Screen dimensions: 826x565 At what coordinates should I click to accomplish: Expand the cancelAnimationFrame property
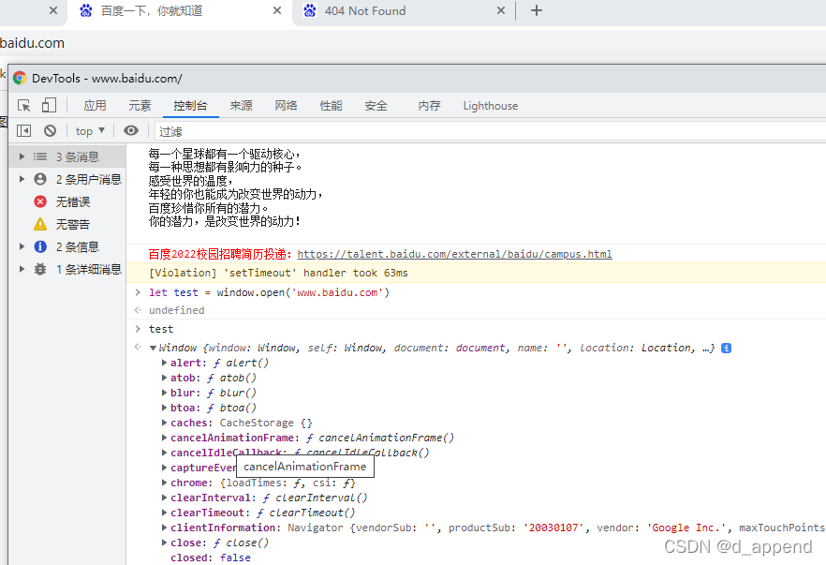click(x=165, y=438)
